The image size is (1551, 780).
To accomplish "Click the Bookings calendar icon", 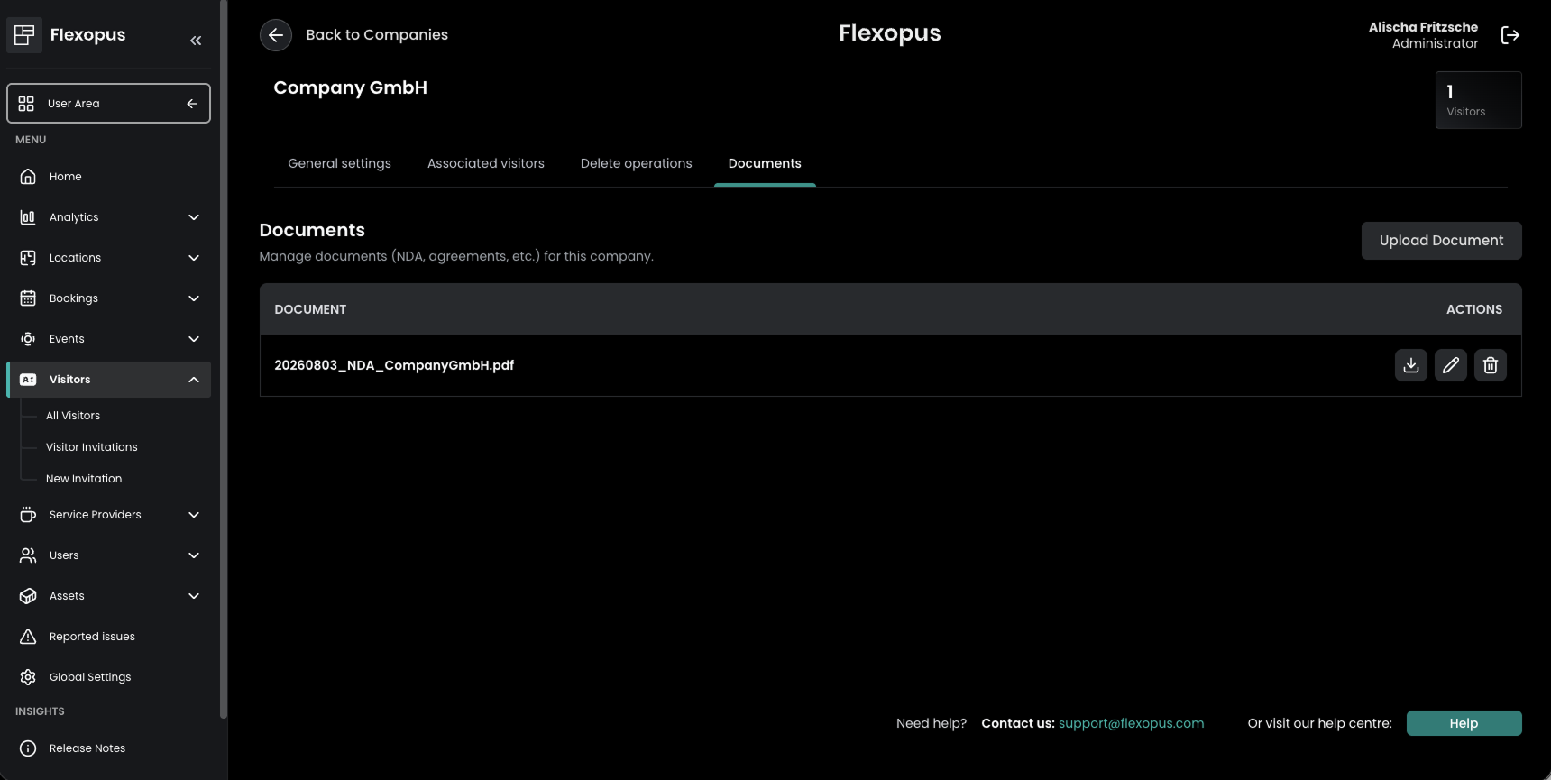I will tap(28, 298).
